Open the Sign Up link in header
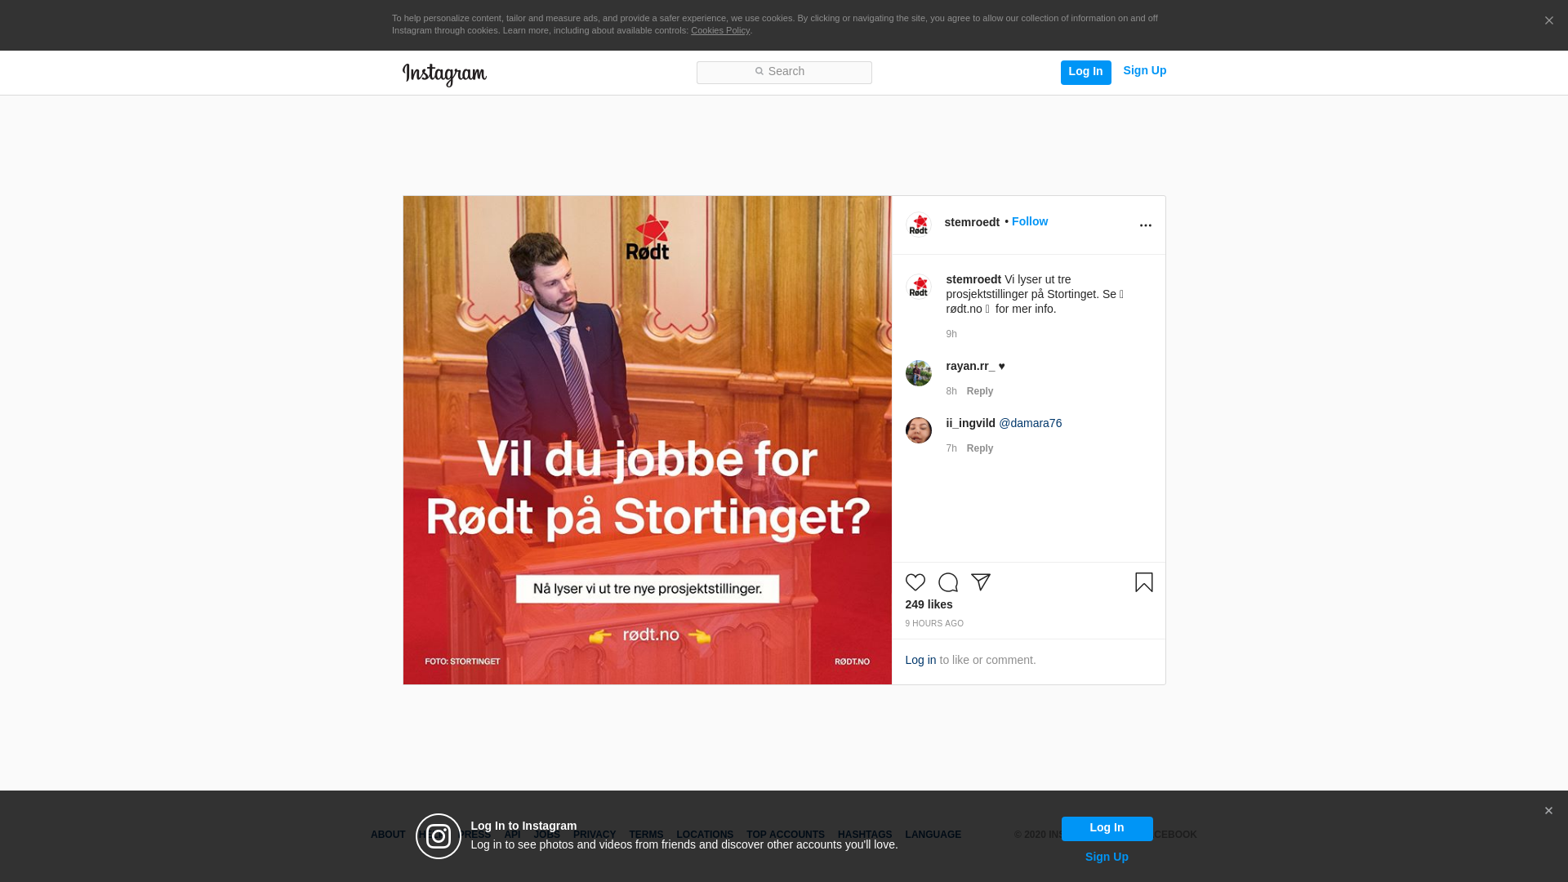This screenshot has height=882, width=1568. (x=1144, y=70)
